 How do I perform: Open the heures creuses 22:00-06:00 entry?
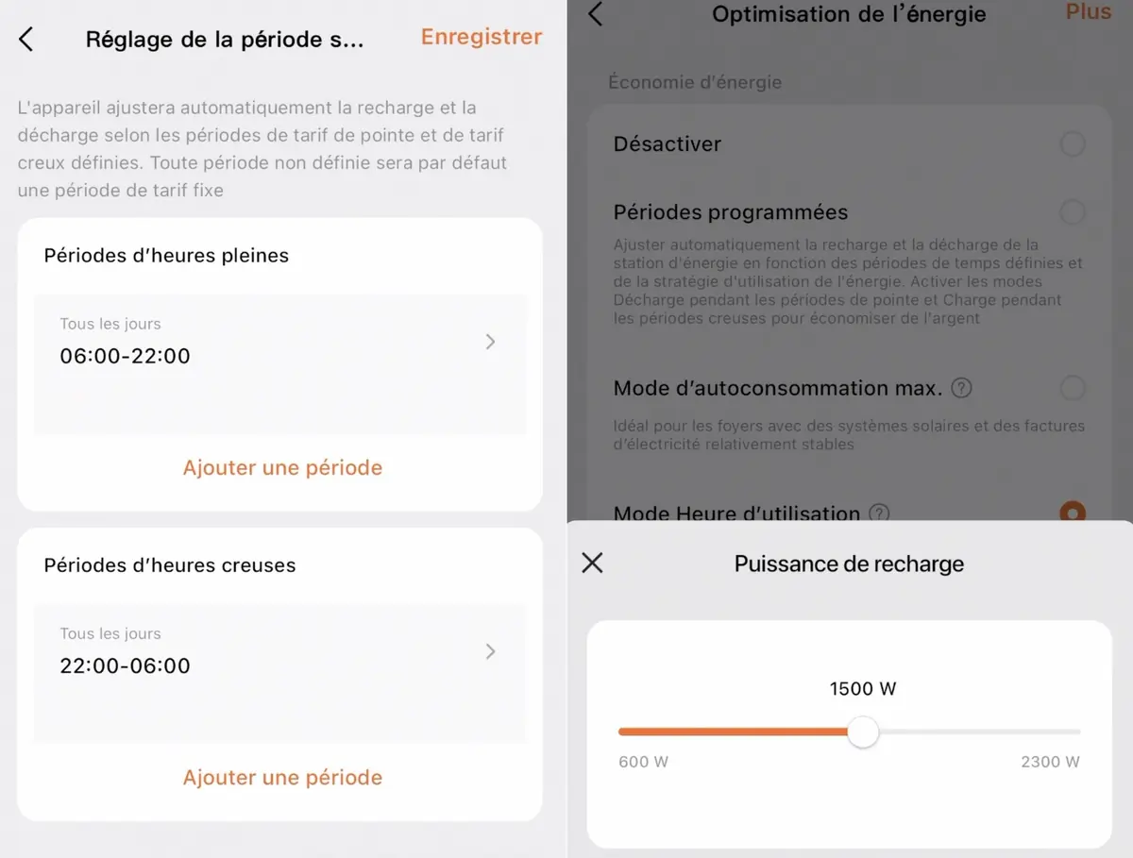click(x=125, y=665)
